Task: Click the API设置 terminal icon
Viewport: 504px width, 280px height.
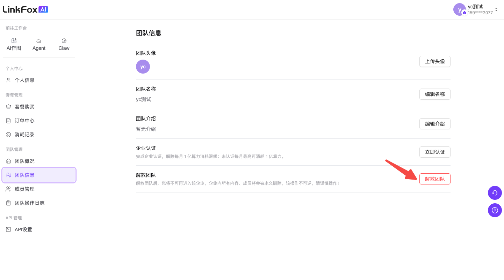Action: point(9,229)
